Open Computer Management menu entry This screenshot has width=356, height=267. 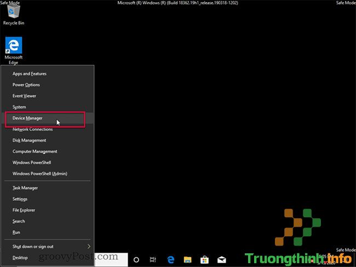48,152
